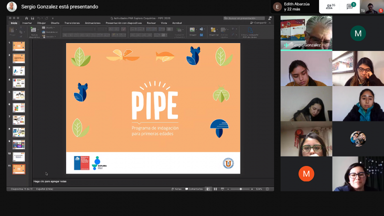Click the Compartir button
384x216 pixels.
point(259,23)
